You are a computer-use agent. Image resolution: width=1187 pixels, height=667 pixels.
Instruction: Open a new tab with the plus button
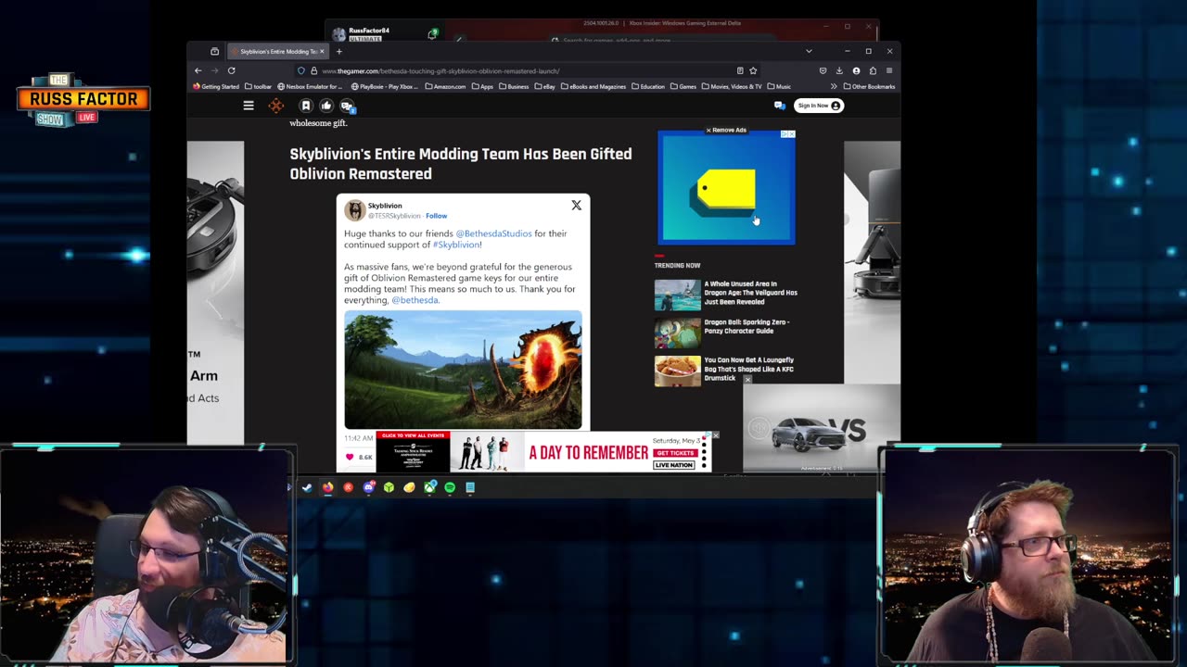pyautogui.click(x=338, y=51)
